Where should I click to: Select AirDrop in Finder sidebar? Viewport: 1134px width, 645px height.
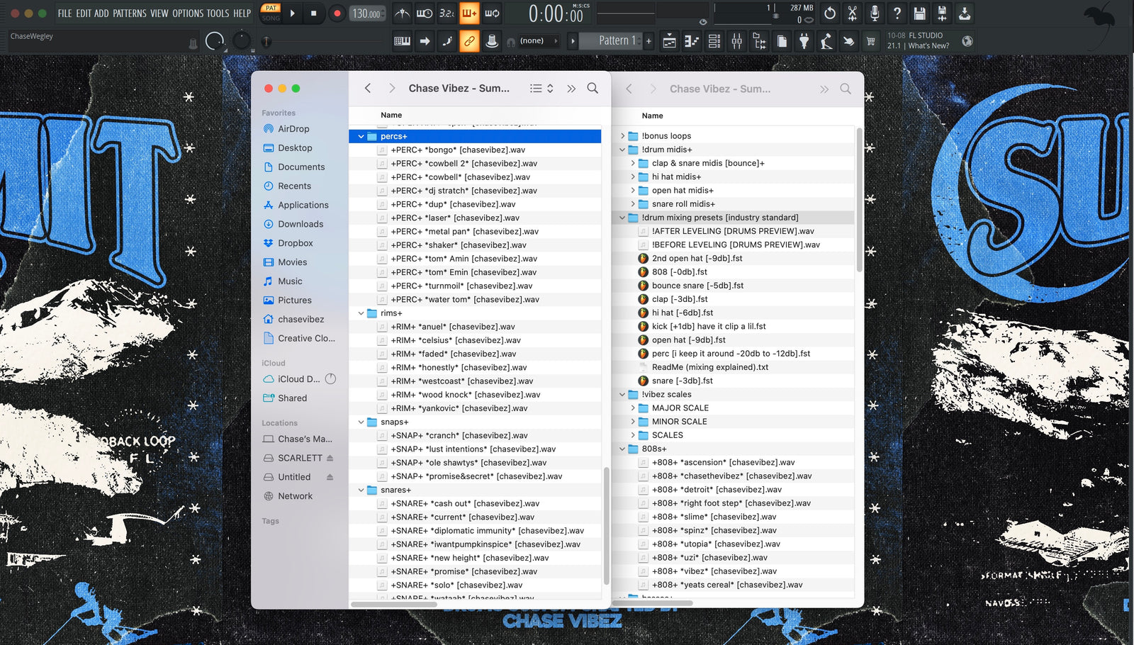[x=293, y=129]
